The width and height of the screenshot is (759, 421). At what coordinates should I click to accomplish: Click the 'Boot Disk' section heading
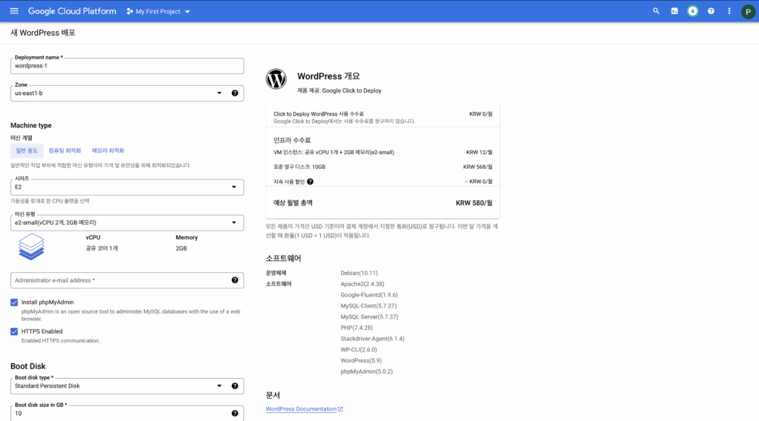(28, 366)
